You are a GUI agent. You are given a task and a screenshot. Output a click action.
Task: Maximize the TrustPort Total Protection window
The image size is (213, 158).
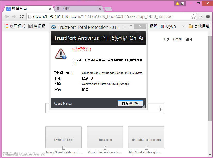[x=131, y=26]
